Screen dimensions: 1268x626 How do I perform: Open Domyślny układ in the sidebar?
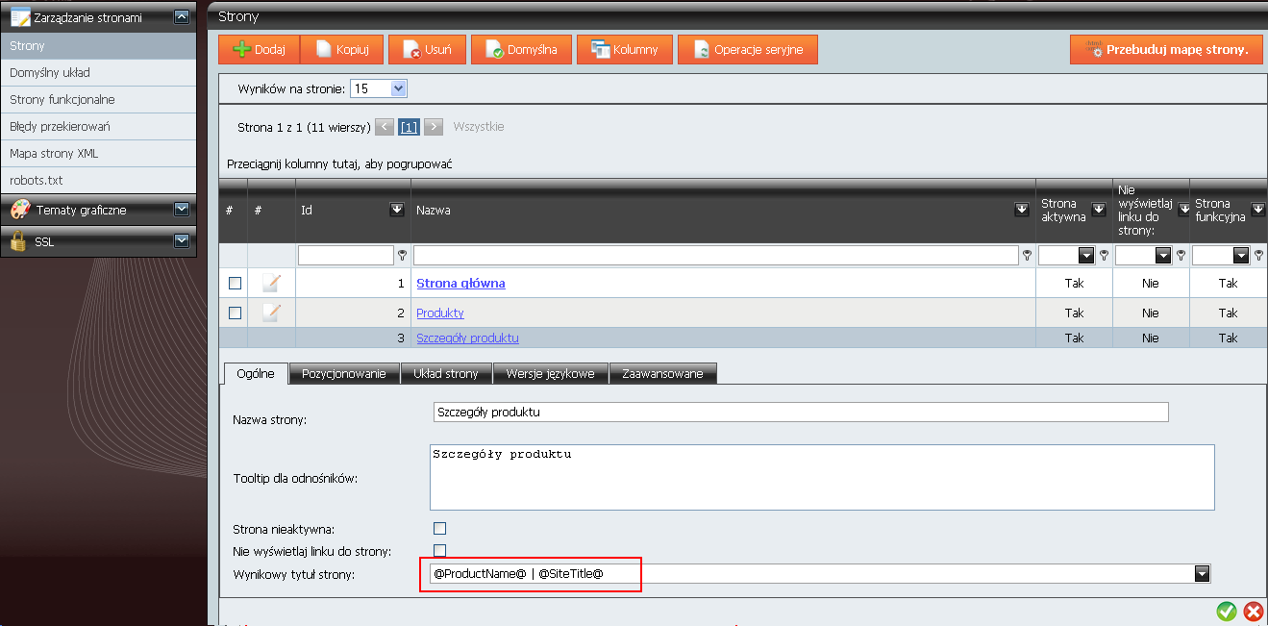98,72
